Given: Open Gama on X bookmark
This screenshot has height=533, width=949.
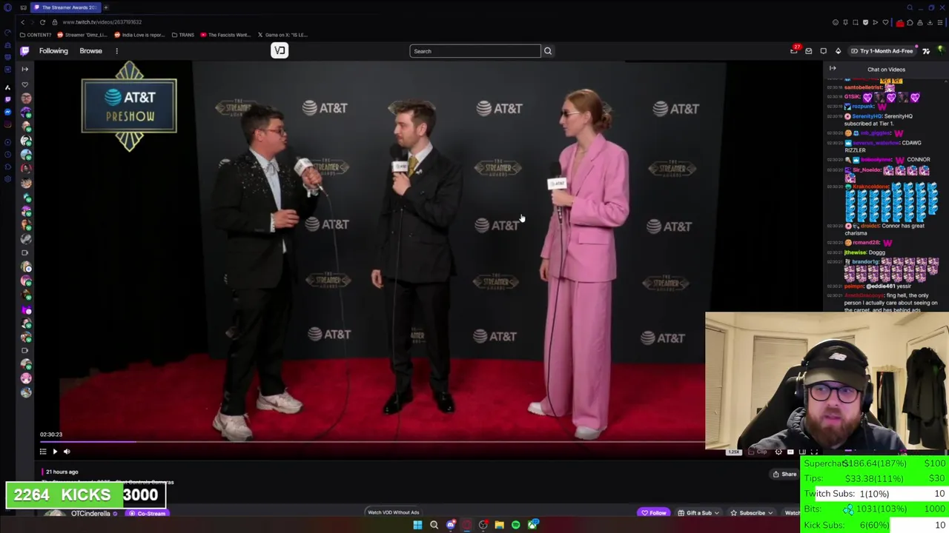Looking at the screenshot, I should (x=282, y=35).
